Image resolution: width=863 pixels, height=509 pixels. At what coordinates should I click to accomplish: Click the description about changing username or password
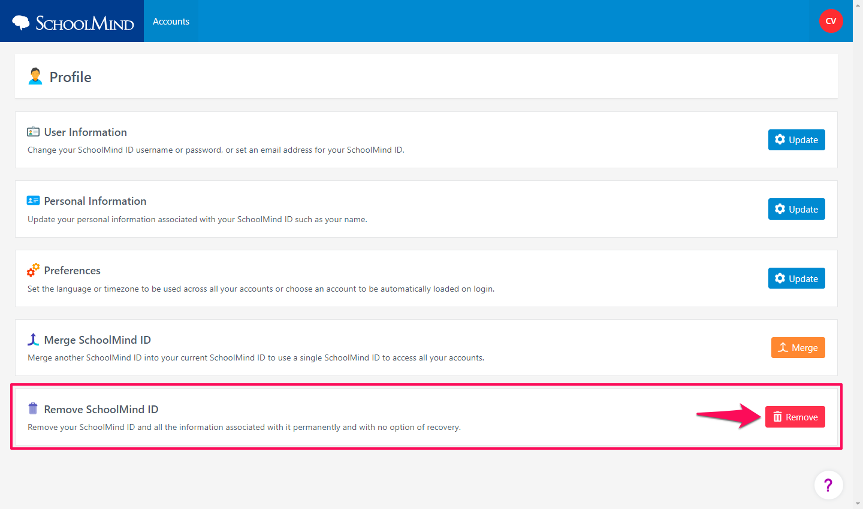216,150
